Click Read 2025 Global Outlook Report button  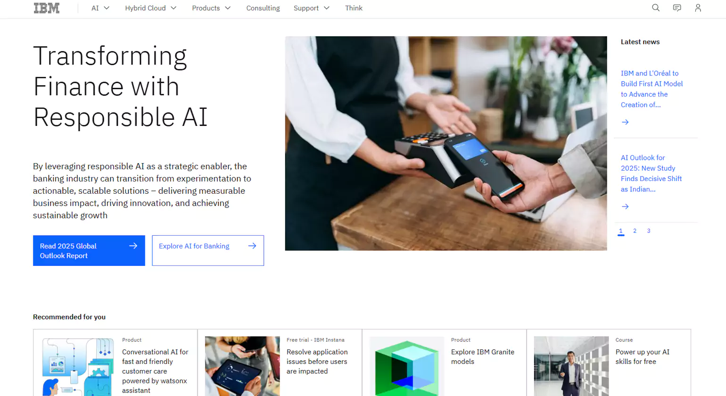pyautogui.click(x=89, y=251)
